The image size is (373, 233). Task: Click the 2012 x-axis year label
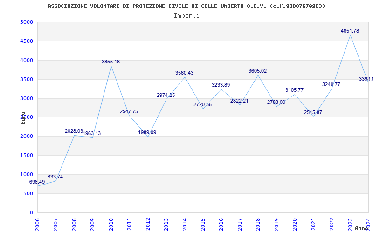click(148, 225)
